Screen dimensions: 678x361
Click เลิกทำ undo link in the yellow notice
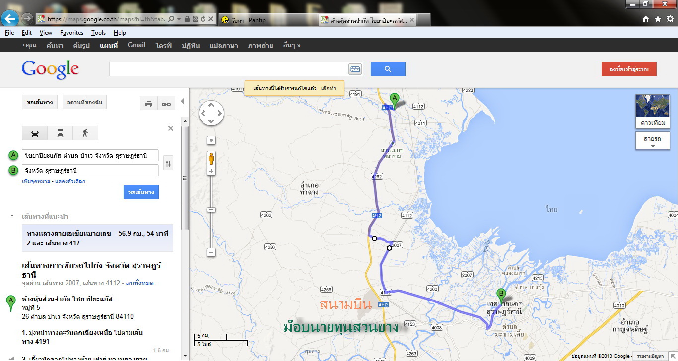click(328, 88)
